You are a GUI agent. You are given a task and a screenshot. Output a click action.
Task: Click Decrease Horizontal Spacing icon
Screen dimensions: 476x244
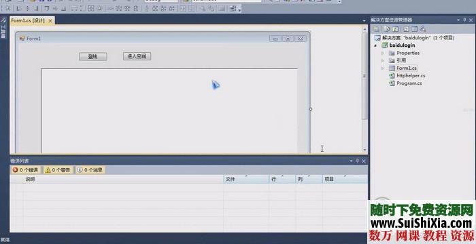128,9
